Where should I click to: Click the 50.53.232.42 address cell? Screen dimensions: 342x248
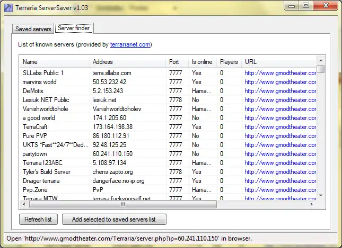(x=109, y=82)
